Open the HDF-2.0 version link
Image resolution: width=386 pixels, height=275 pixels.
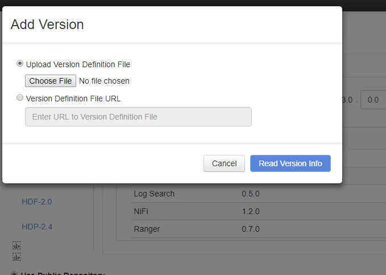[x=37, y=202]
